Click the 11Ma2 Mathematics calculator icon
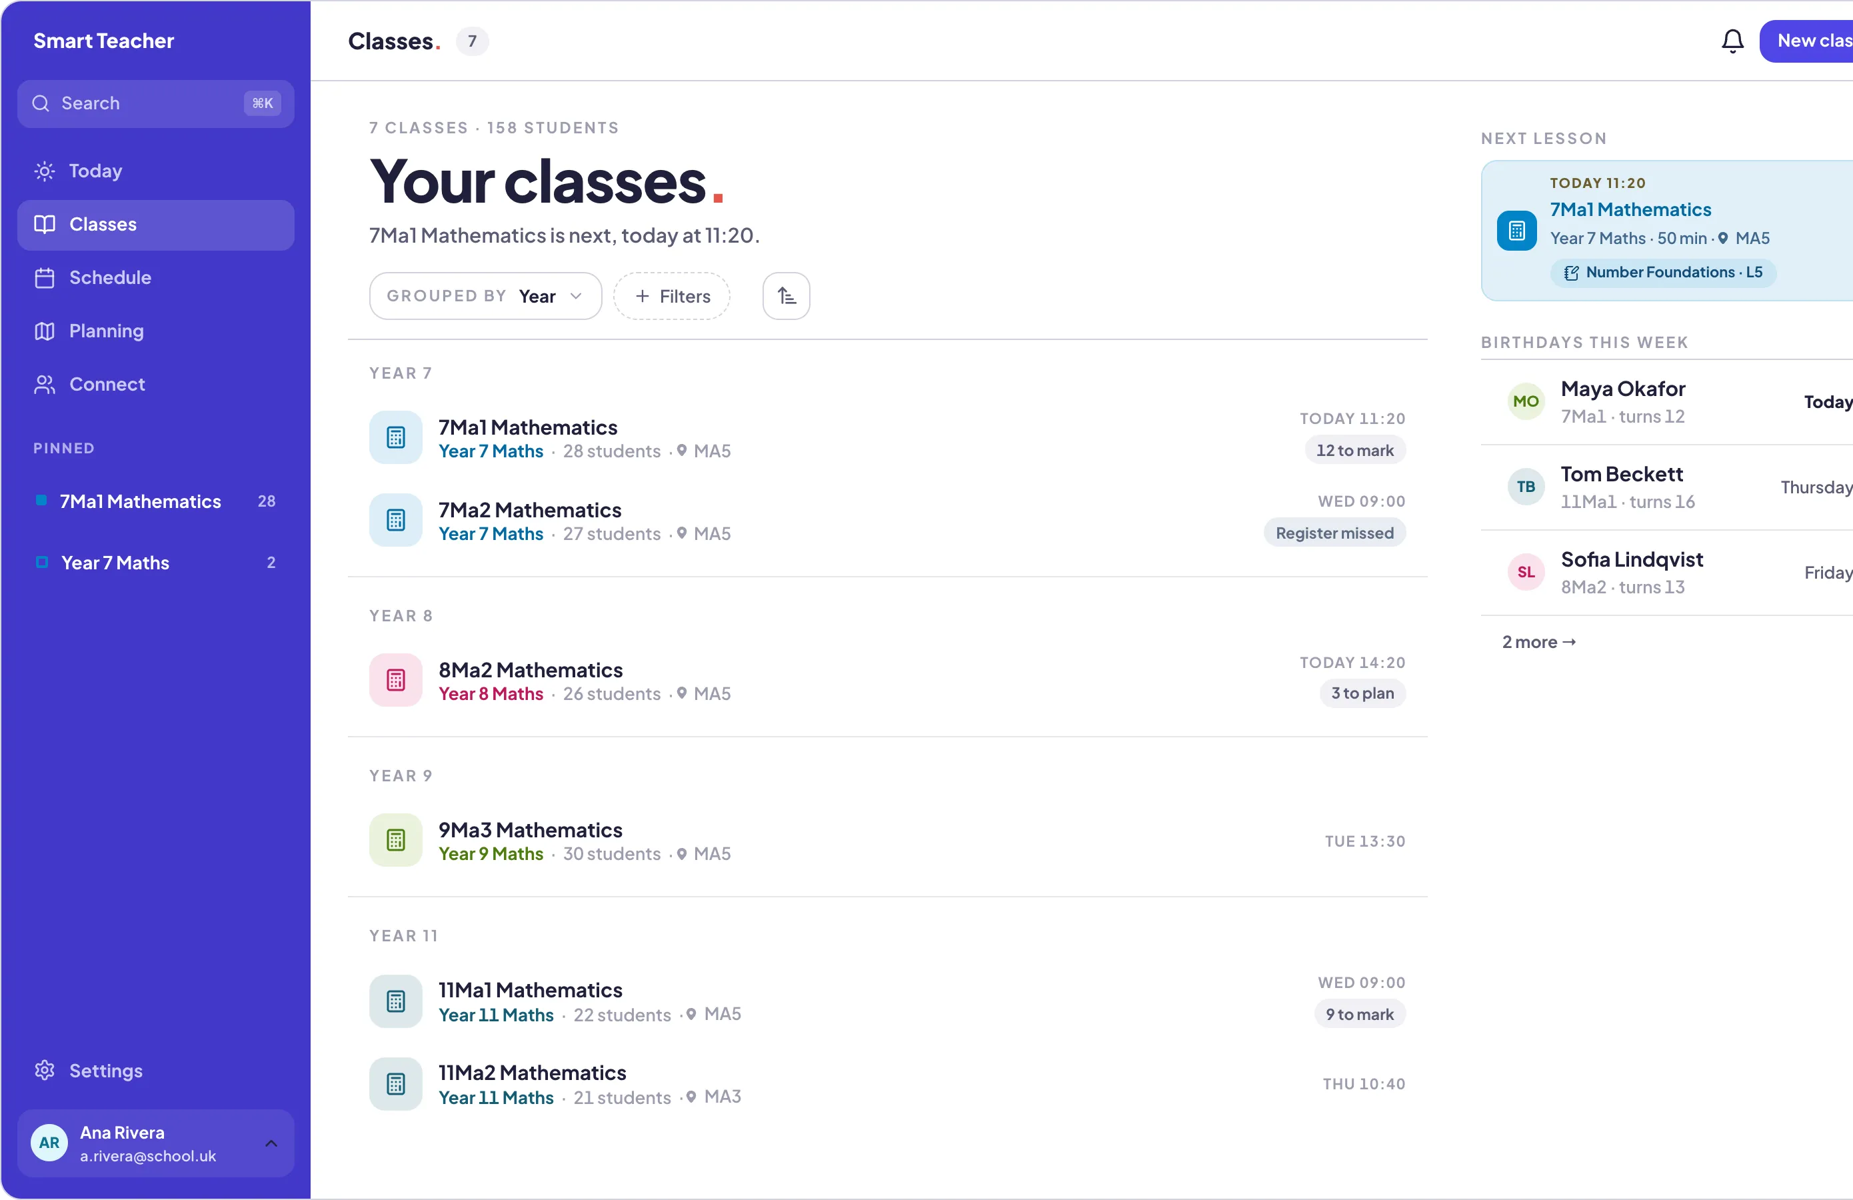 (395, 1083)
